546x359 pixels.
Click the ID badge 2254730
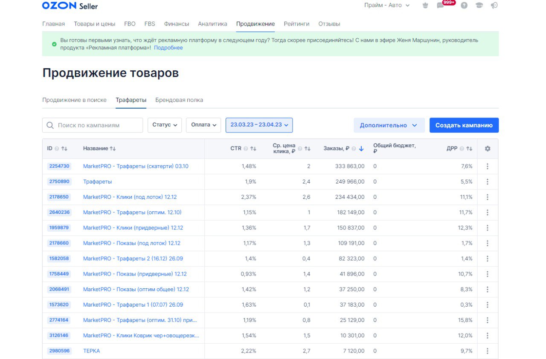coord(58,167)
